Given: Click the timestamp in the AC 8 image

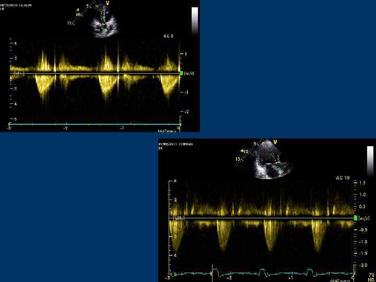Looking at the screenshot, I should [16, 5].
